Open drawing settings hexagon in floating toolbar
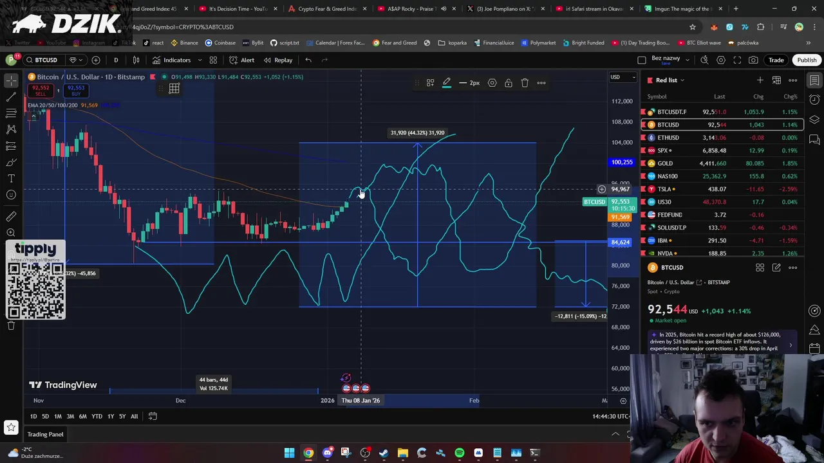 (x=492, y=83)
